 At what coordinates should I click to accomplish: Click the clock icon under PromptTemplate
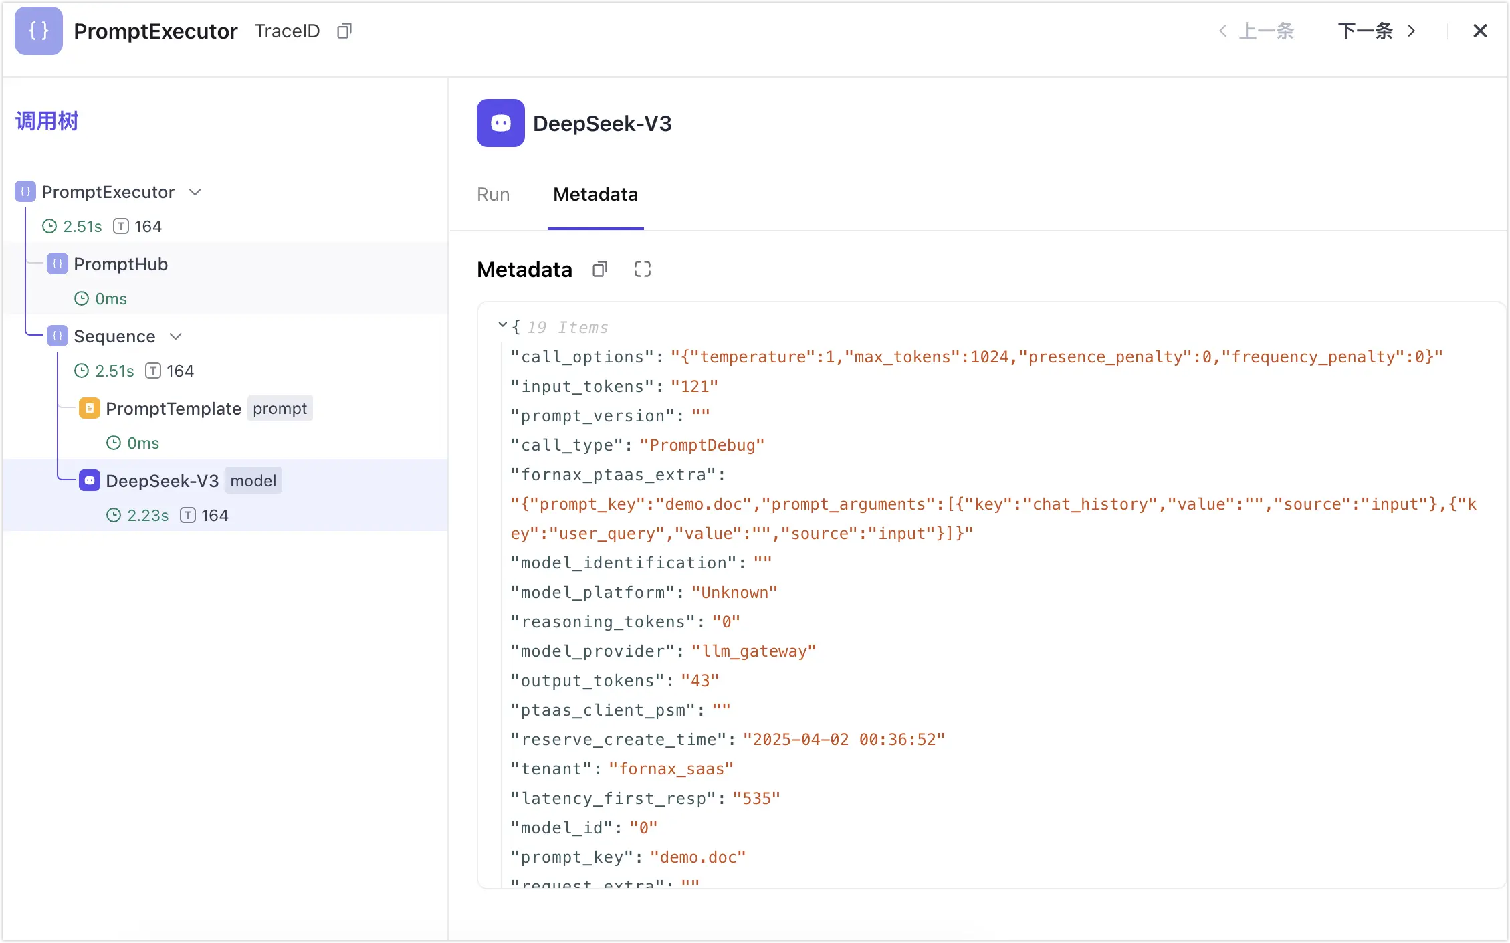pos(114,443)
